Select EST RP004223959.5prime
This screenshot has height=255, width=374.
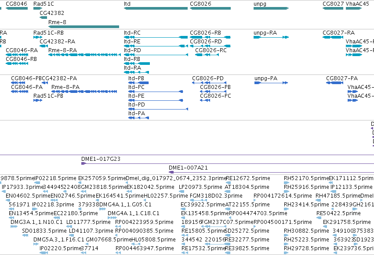tap(144, 222)
